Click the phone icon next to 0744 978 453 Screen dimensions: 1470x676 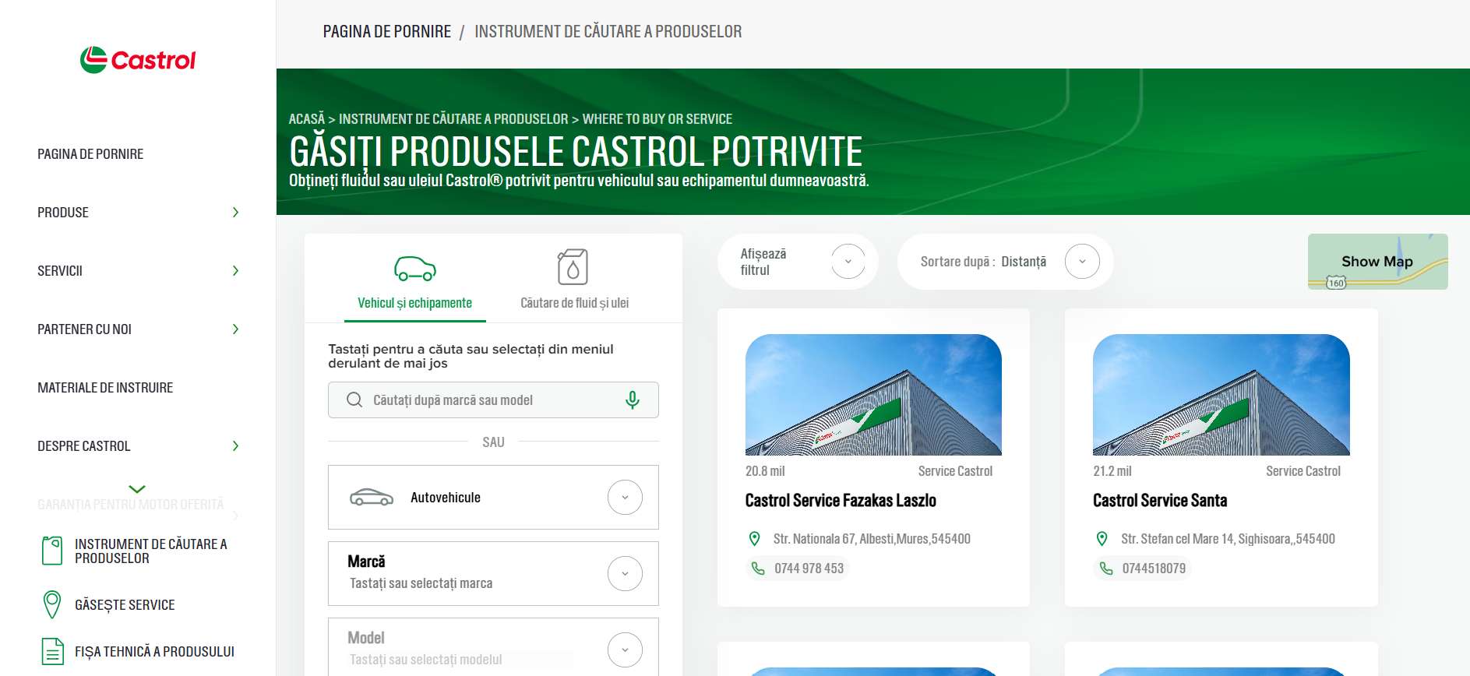point(757,569)
